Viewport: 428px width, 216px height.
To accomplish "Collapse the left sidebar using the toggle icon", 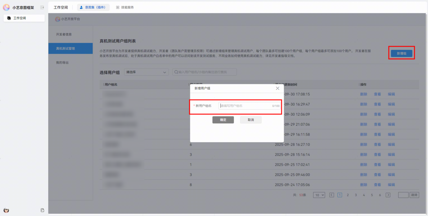I will tap(42, 7).
